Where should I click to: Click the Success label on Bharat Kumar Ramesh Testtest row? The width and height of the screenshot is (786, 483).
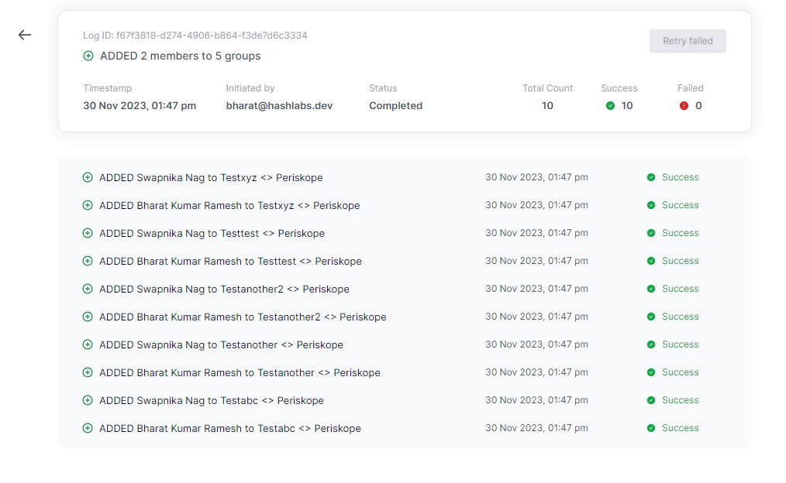click(681, 261)
